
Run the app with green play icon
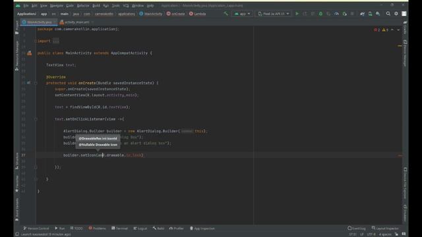tap(297, 14)
